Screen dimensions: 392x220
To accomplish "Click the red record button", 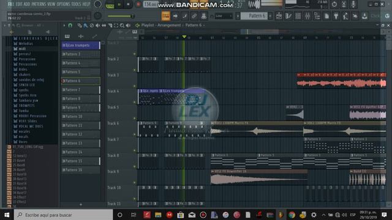I will (138, 4).
